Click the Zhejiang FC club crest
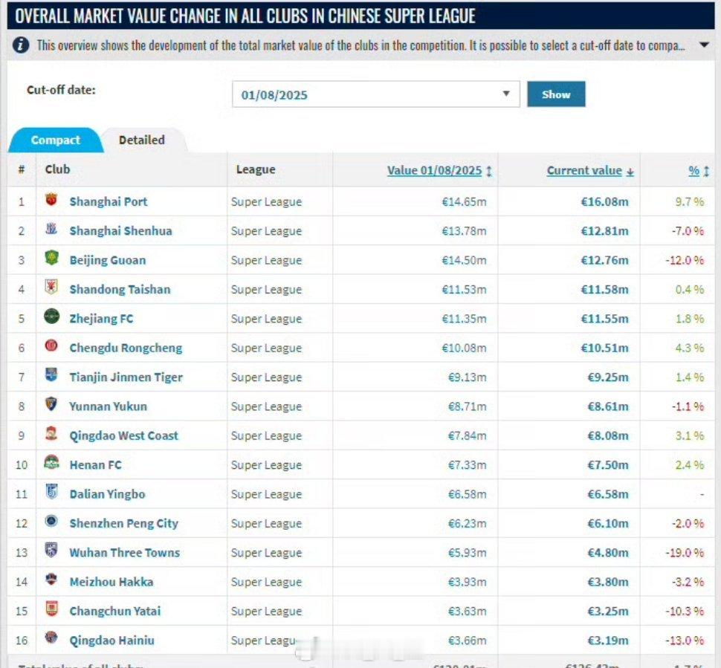Image resolution: width=721 pixels, height=668 pixels. (x=51, y=317)
